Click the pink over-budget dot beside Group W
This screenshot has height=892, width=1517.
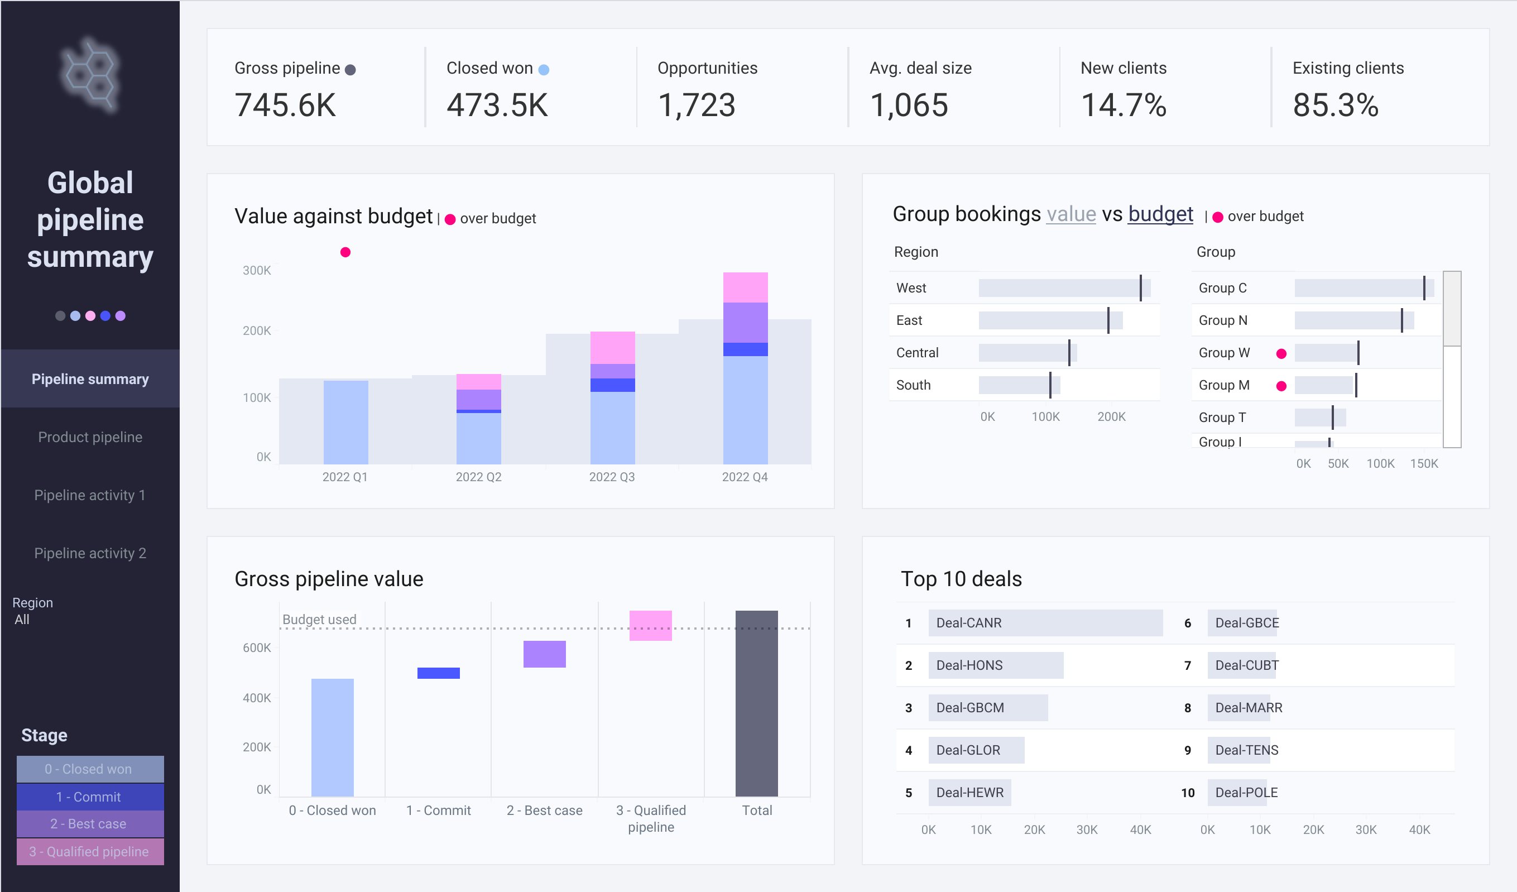(1281, 353)
